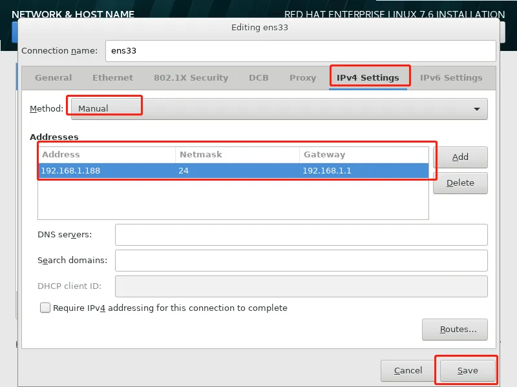Switch to the DCB tab
Viewport: 517px width, 387px height.
(258, 77)
